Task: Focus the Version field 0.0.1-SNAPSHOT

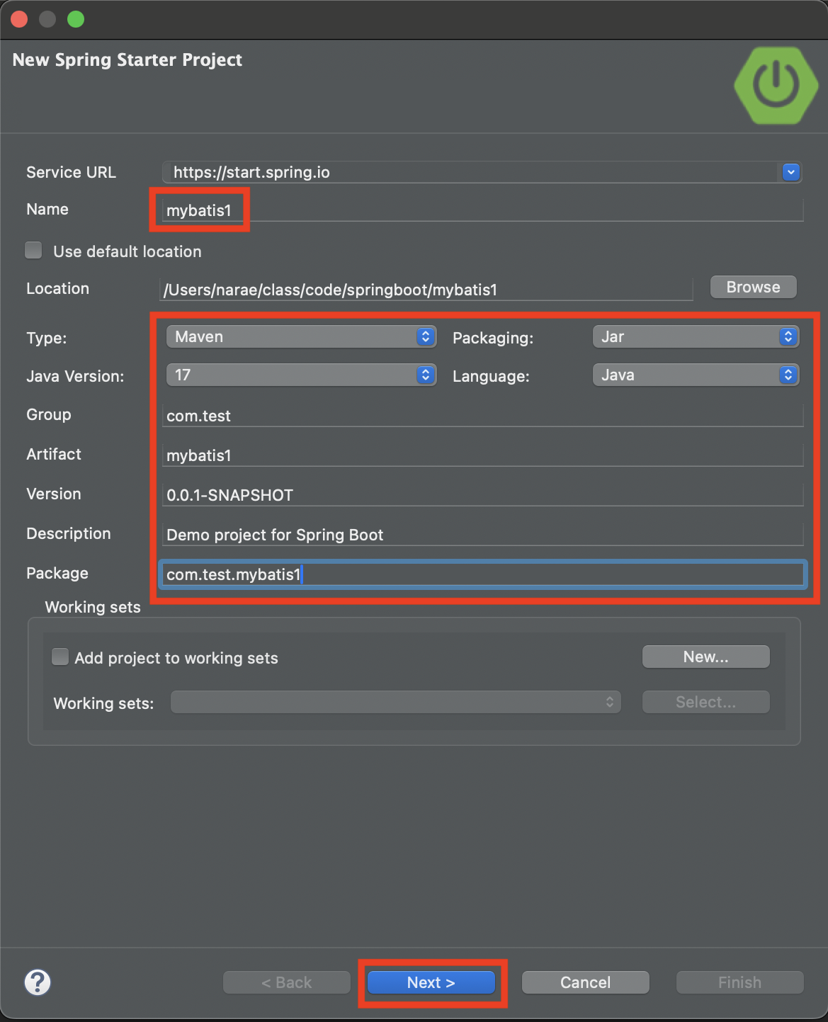Action: tap(482, 495)
